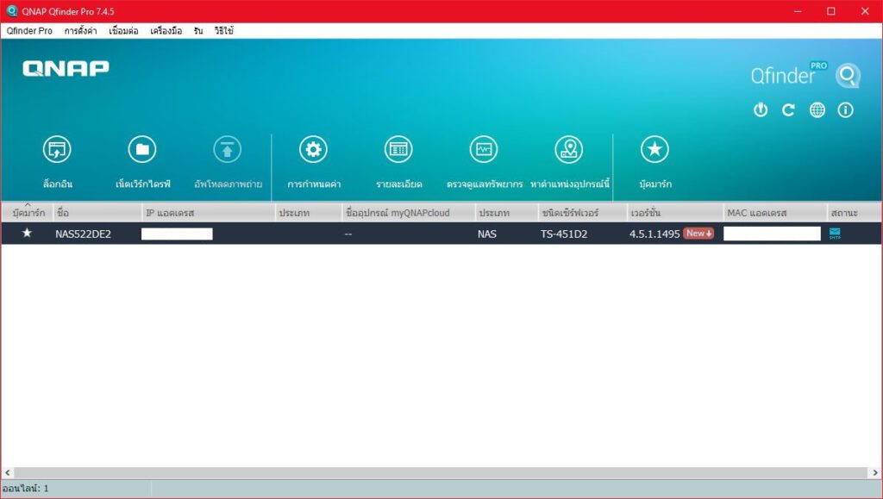Sort by myQNAPcloud device name column
Image resolution: width=883 pixels, height=499 pixels.
click(x=408, y=213)
